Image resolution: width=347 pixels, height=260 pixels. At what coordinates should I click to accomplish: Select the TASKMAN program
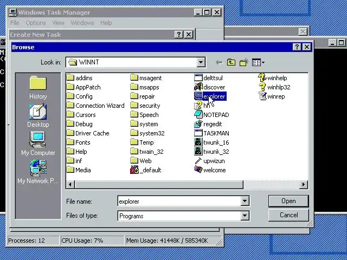211,133
